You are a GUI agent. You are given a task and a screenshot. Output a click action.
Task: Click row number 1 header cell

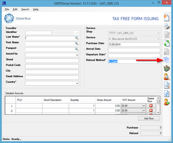tap(10, 106)
